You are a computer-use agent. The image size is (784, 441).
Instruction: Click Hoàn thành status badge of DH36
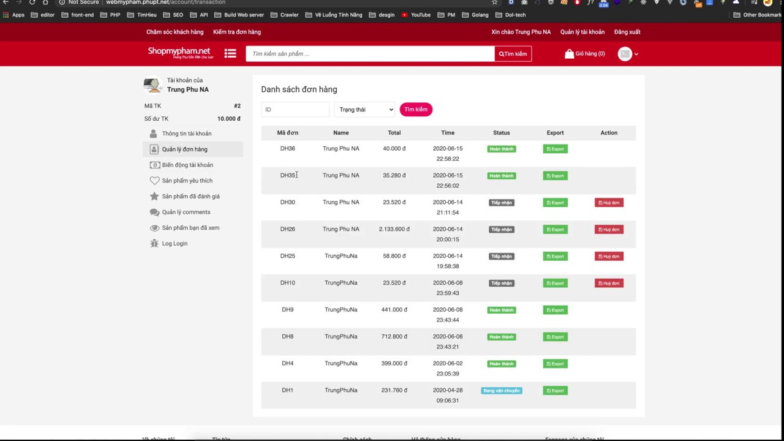tap(502, 149)
